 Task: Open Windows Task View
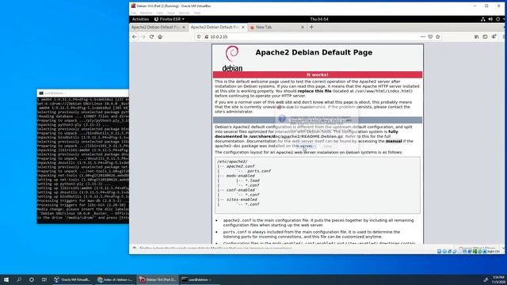[x=44, y=279]
